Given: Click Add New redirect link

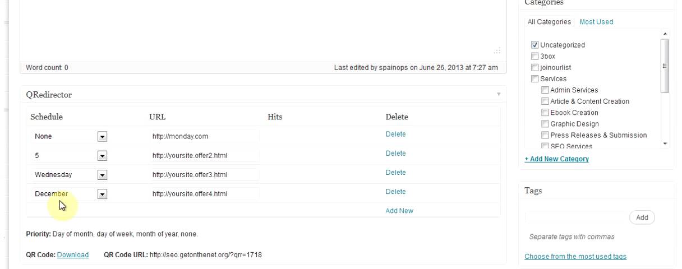Looking at the screenshot, I should (399, 211).
